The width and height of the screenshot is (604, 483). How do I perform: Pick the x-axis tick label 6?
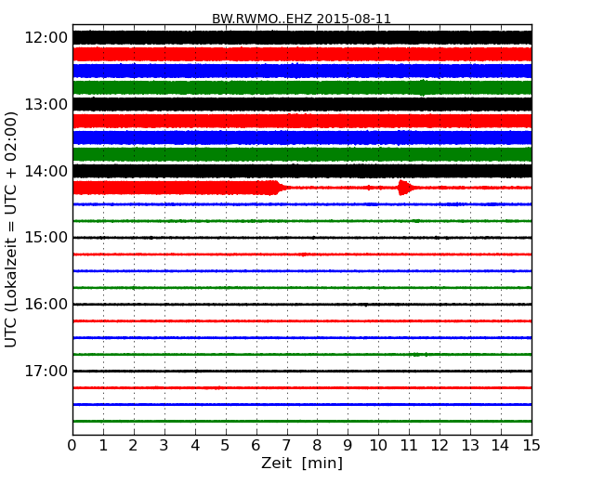[256, 446]
